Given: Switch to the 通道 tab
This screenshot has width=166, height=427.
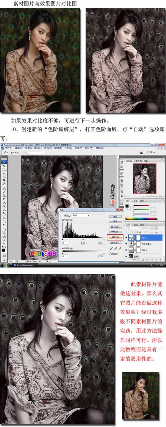Looking at the screenshot, I should (x=136, y=224).
